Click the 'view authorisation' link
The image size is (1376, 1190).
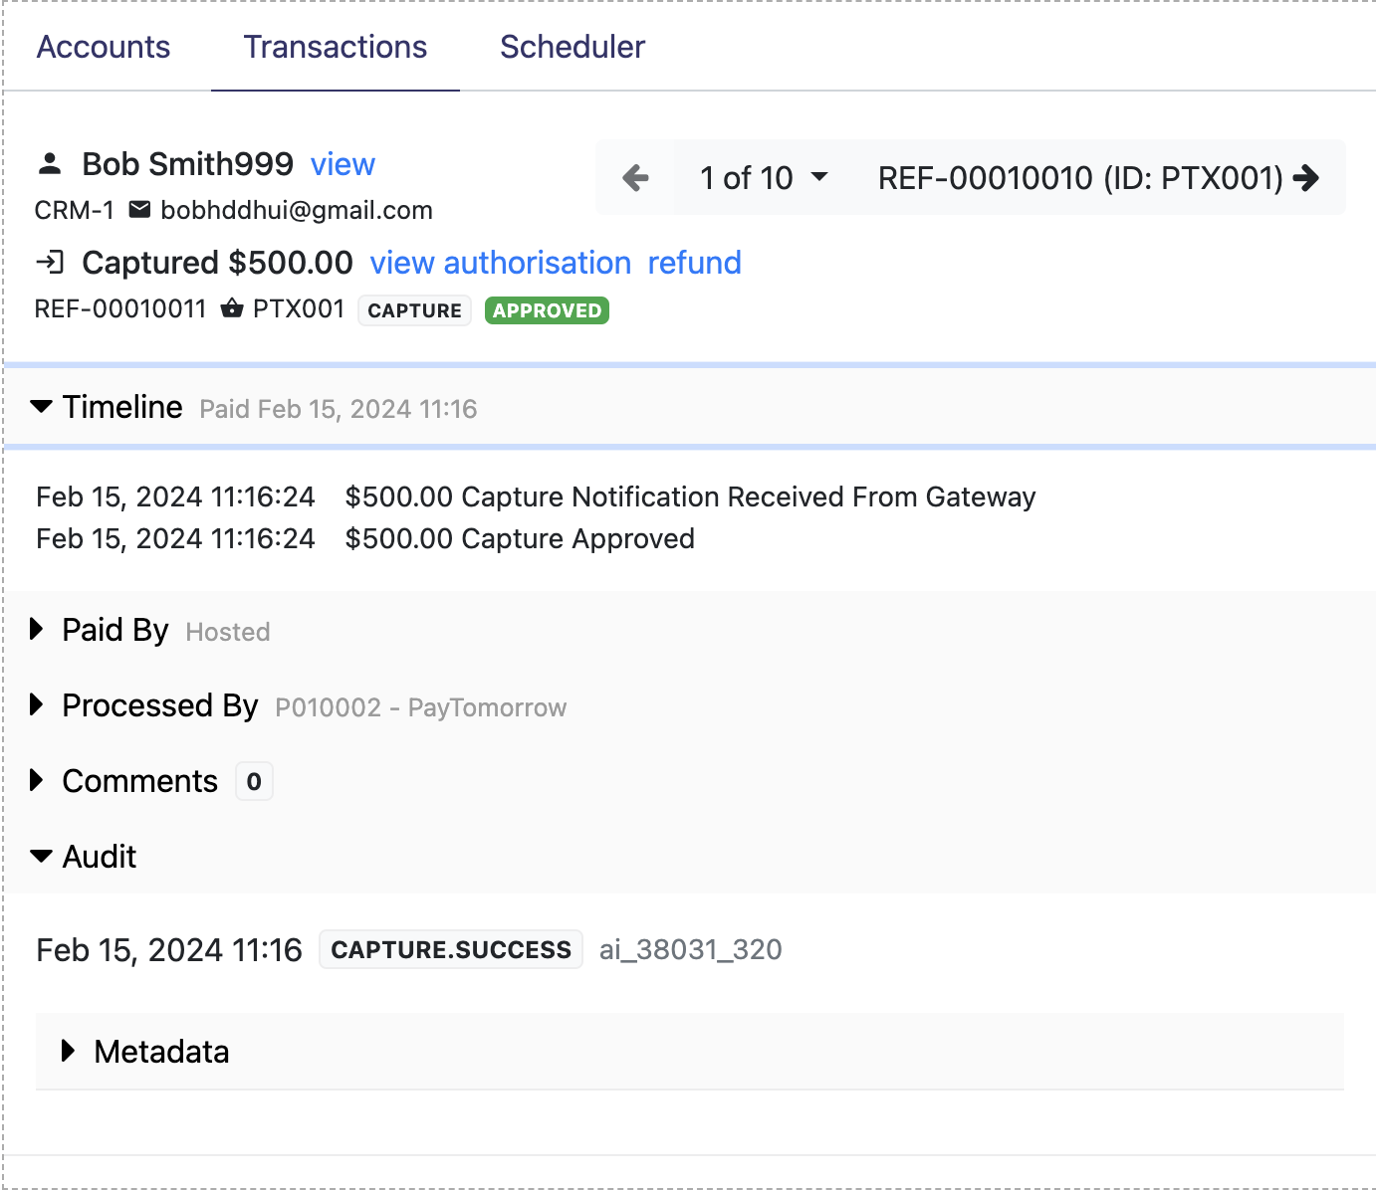(501, 263)
